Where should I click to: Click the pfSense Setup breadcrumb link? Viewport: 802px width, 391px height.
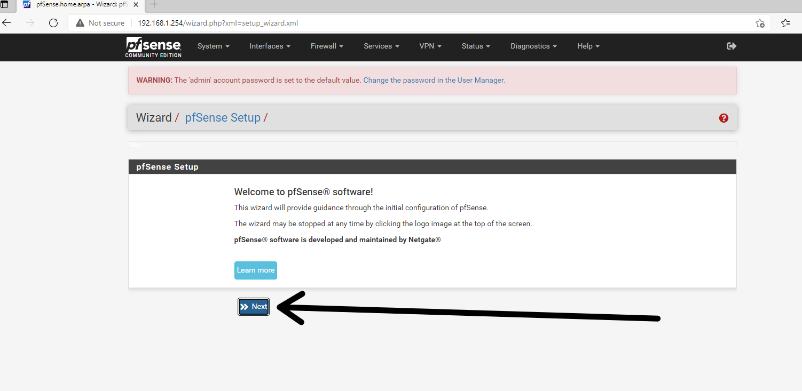[x=223, y=117]
